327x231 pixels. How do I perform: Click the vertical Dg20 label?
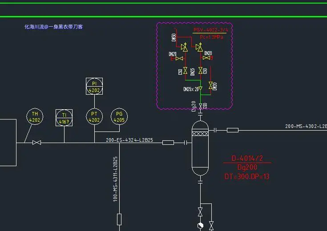(x=194, y=107)
